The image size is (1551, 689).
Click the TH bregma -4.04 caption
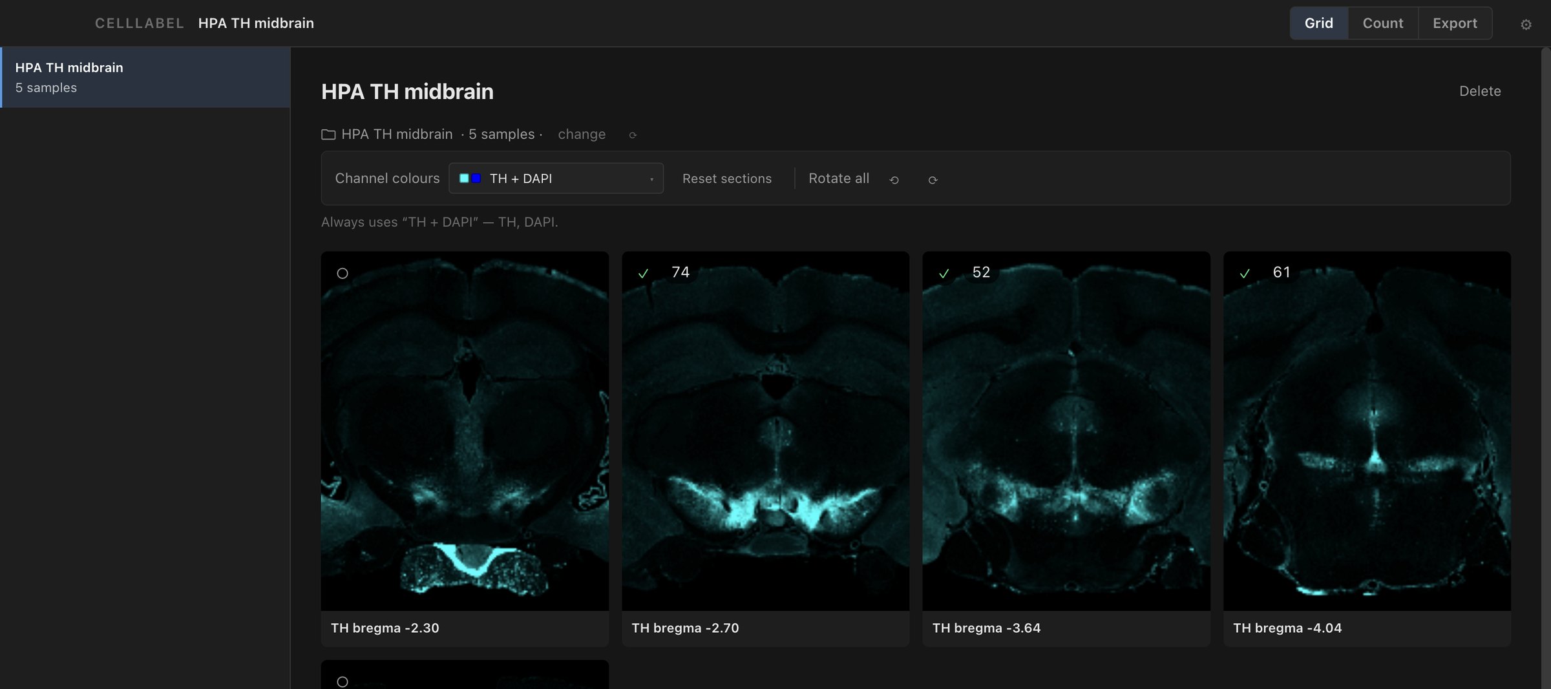(1287, 628)
